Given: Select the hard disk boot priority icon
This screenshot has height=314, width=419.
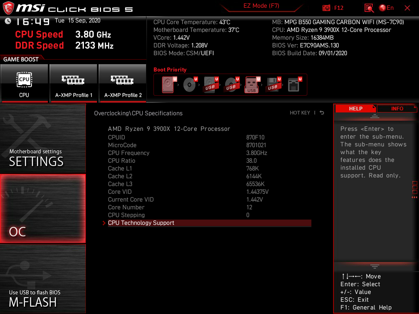Looking at the screenshot, I should point(168,85).
